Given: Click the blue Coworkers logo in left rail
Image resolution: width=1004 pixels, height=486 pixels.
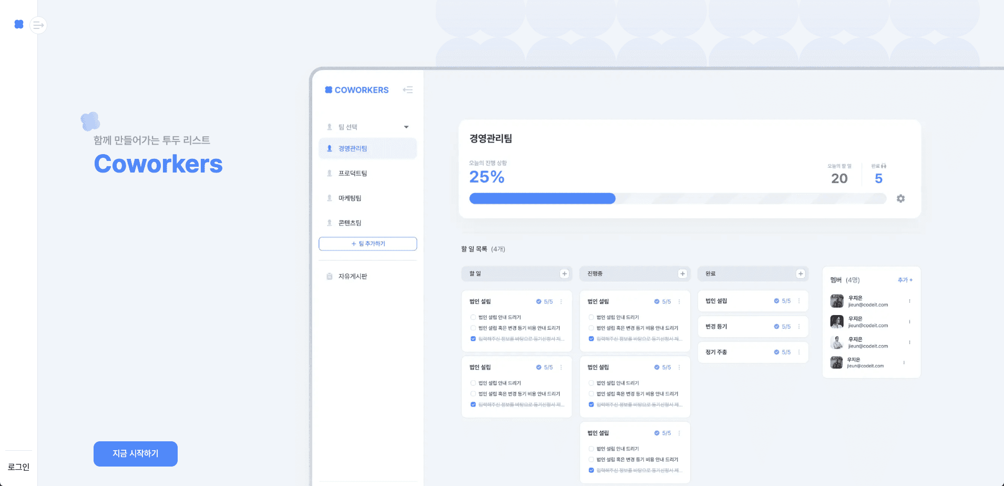Looking at the screenshot, I should coord(19,24).
